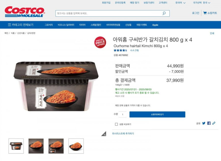
Task: Select the fourth kimchi bowl thumbnail
Action: tap(76, 146)
